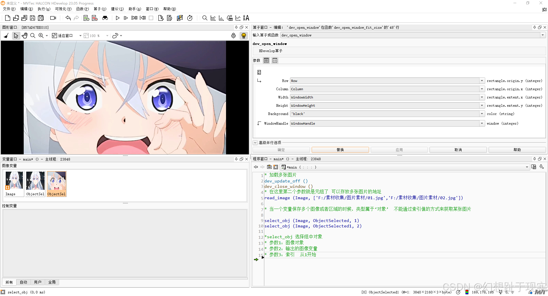Viewport: 548px width, 296px height.
Task: Open the 文件 (File) menu
Action: coord(9,9)
